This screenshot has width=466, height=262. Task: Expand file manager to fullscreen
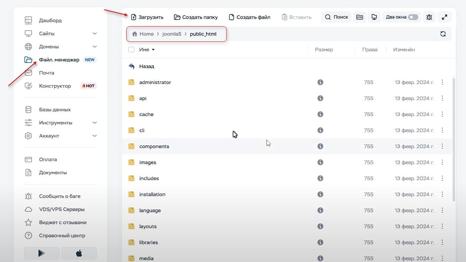coord(445,17)
